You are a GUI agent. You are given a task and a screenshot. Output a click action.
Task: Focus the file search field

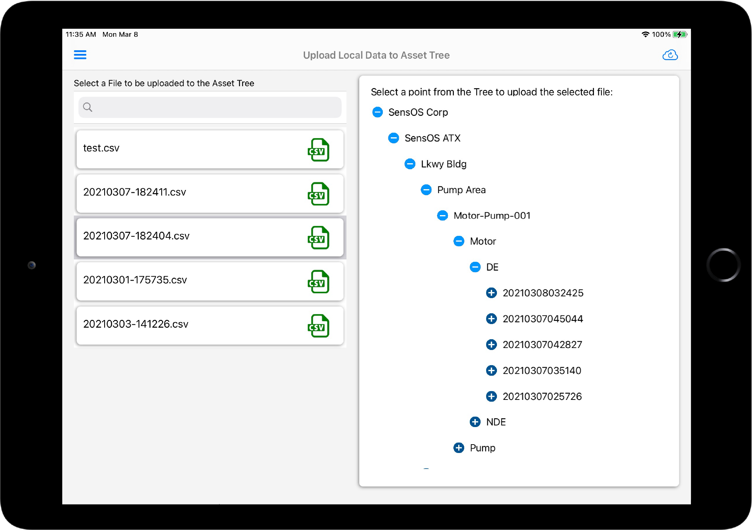[210, 107]
